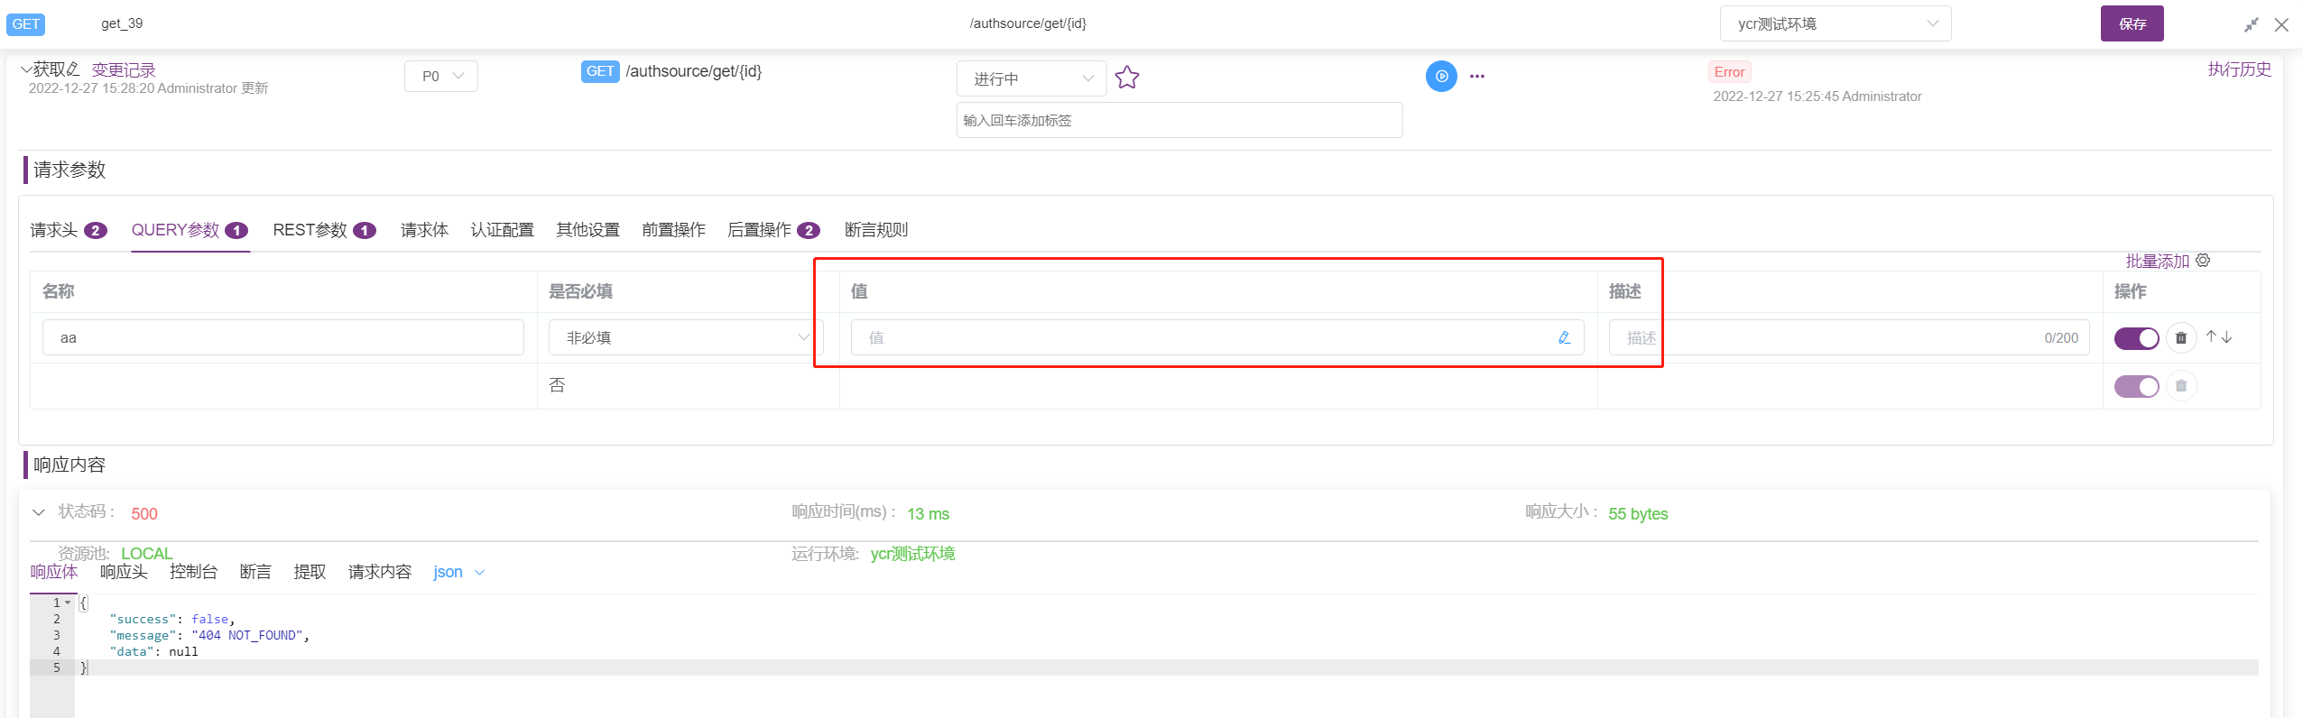Open the 认证配置 tab
Screen dimensions: 2303x718
[502, 230]
